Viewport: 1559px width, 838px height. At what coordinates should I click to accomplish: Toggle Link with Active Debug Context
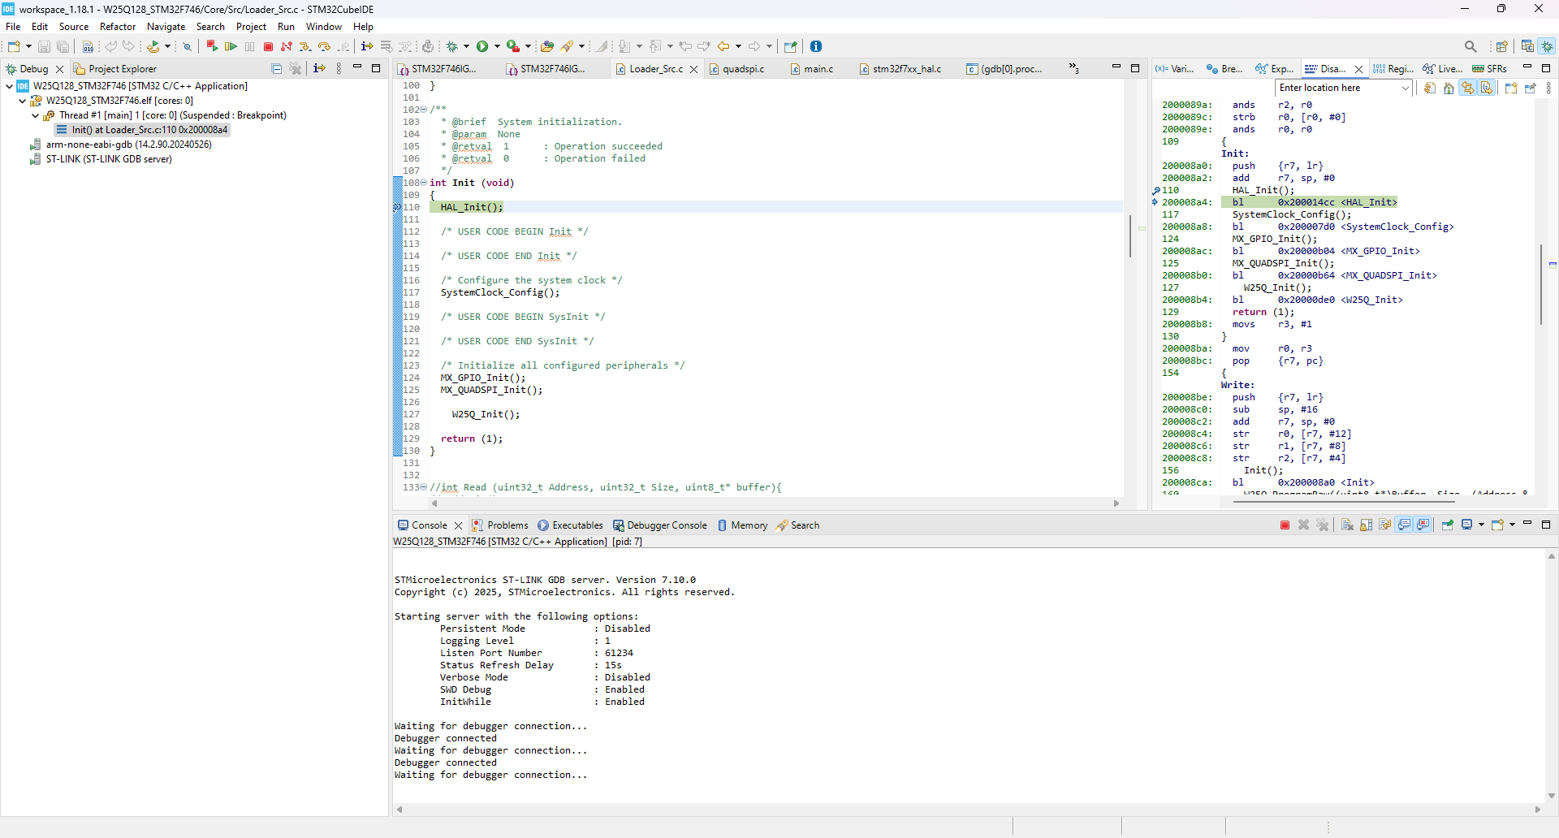coord(1468,88)
